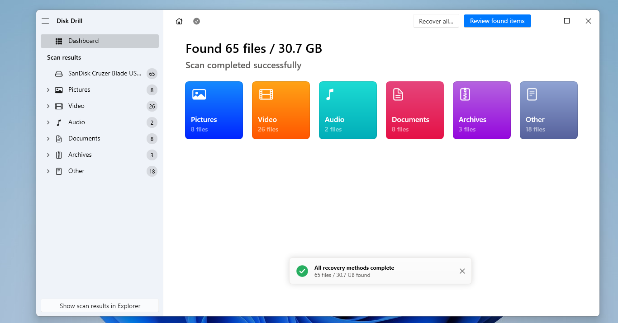Click the 65 count badge for SanDisk
The image size is (618, 323).
(152, 74)
